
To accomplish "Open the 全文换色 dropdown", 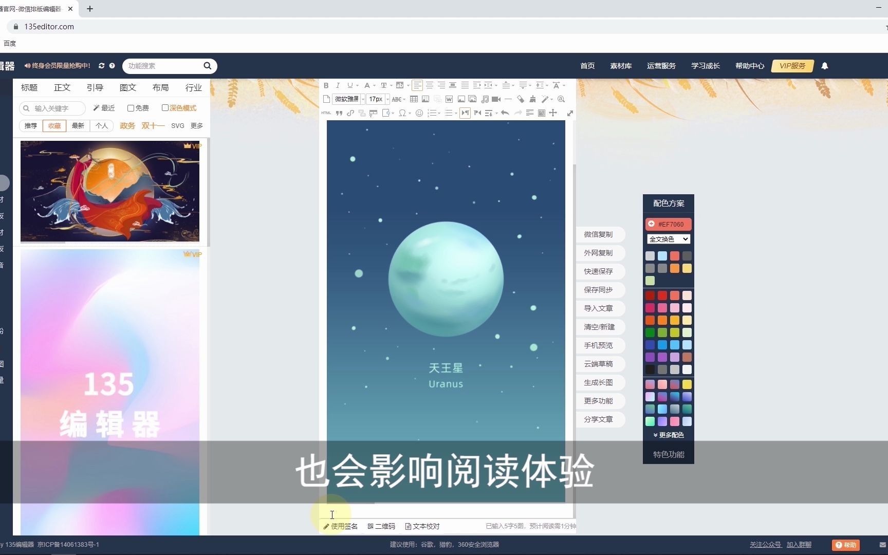I will tap(668, 239).
